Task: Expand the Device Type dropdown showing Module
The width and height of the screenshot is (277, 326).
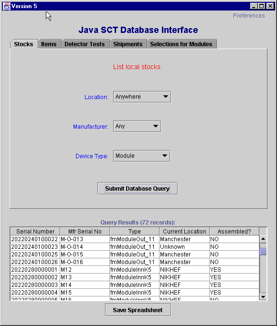Action: click(142, 156)
